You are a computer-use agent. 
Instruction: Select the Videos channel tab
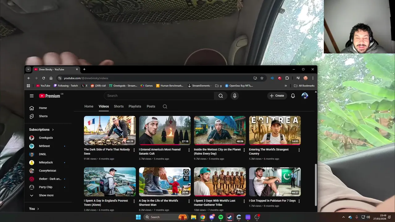tap(104, 106)
